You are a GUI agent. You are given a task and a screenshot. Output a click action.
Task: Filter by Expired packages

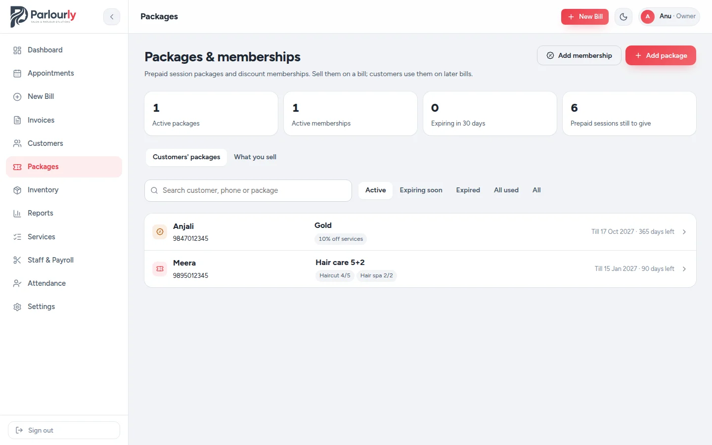coord(468,190)
